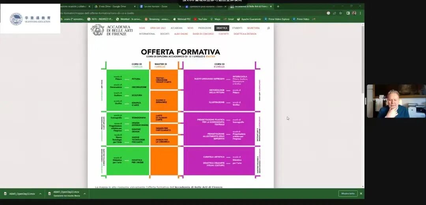Click the share page icon in address bar
Screen dimensions: 426x205
click(x=334, y=13)
